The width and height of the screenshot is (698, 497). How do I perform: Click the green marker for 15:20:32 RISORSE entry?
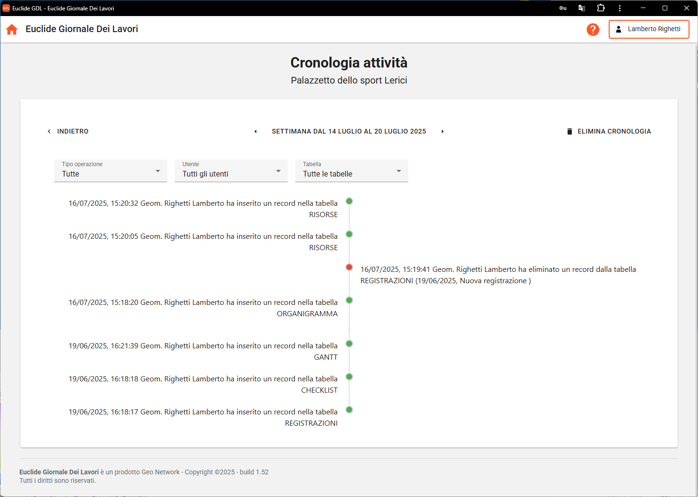click(349, 201)
